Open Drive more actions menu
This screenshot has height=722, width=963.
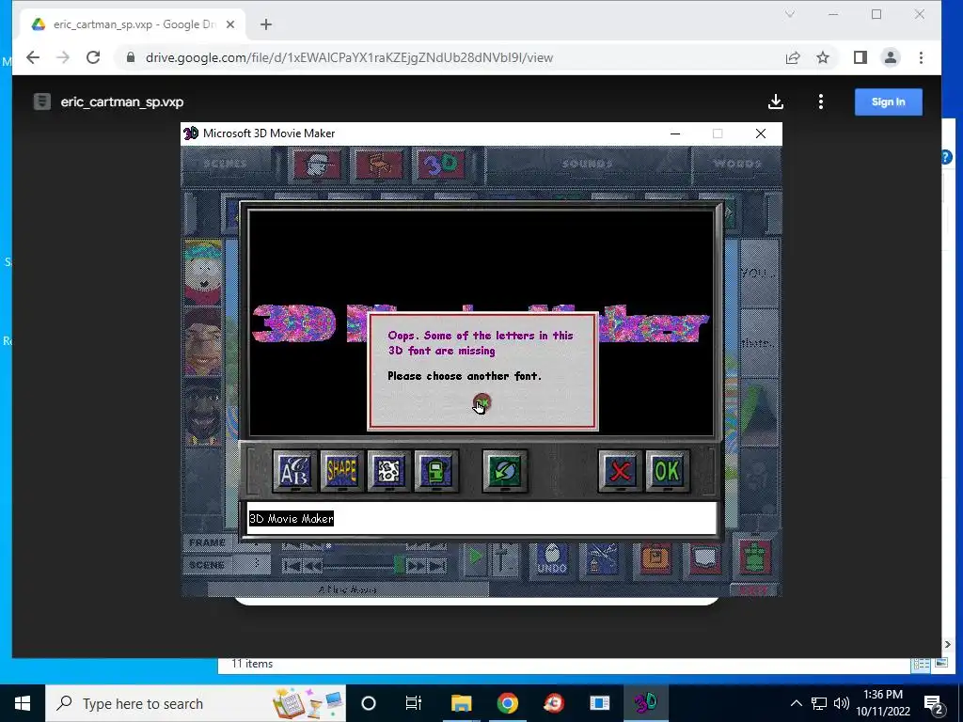pyautogui.click(x=820, y=102)
